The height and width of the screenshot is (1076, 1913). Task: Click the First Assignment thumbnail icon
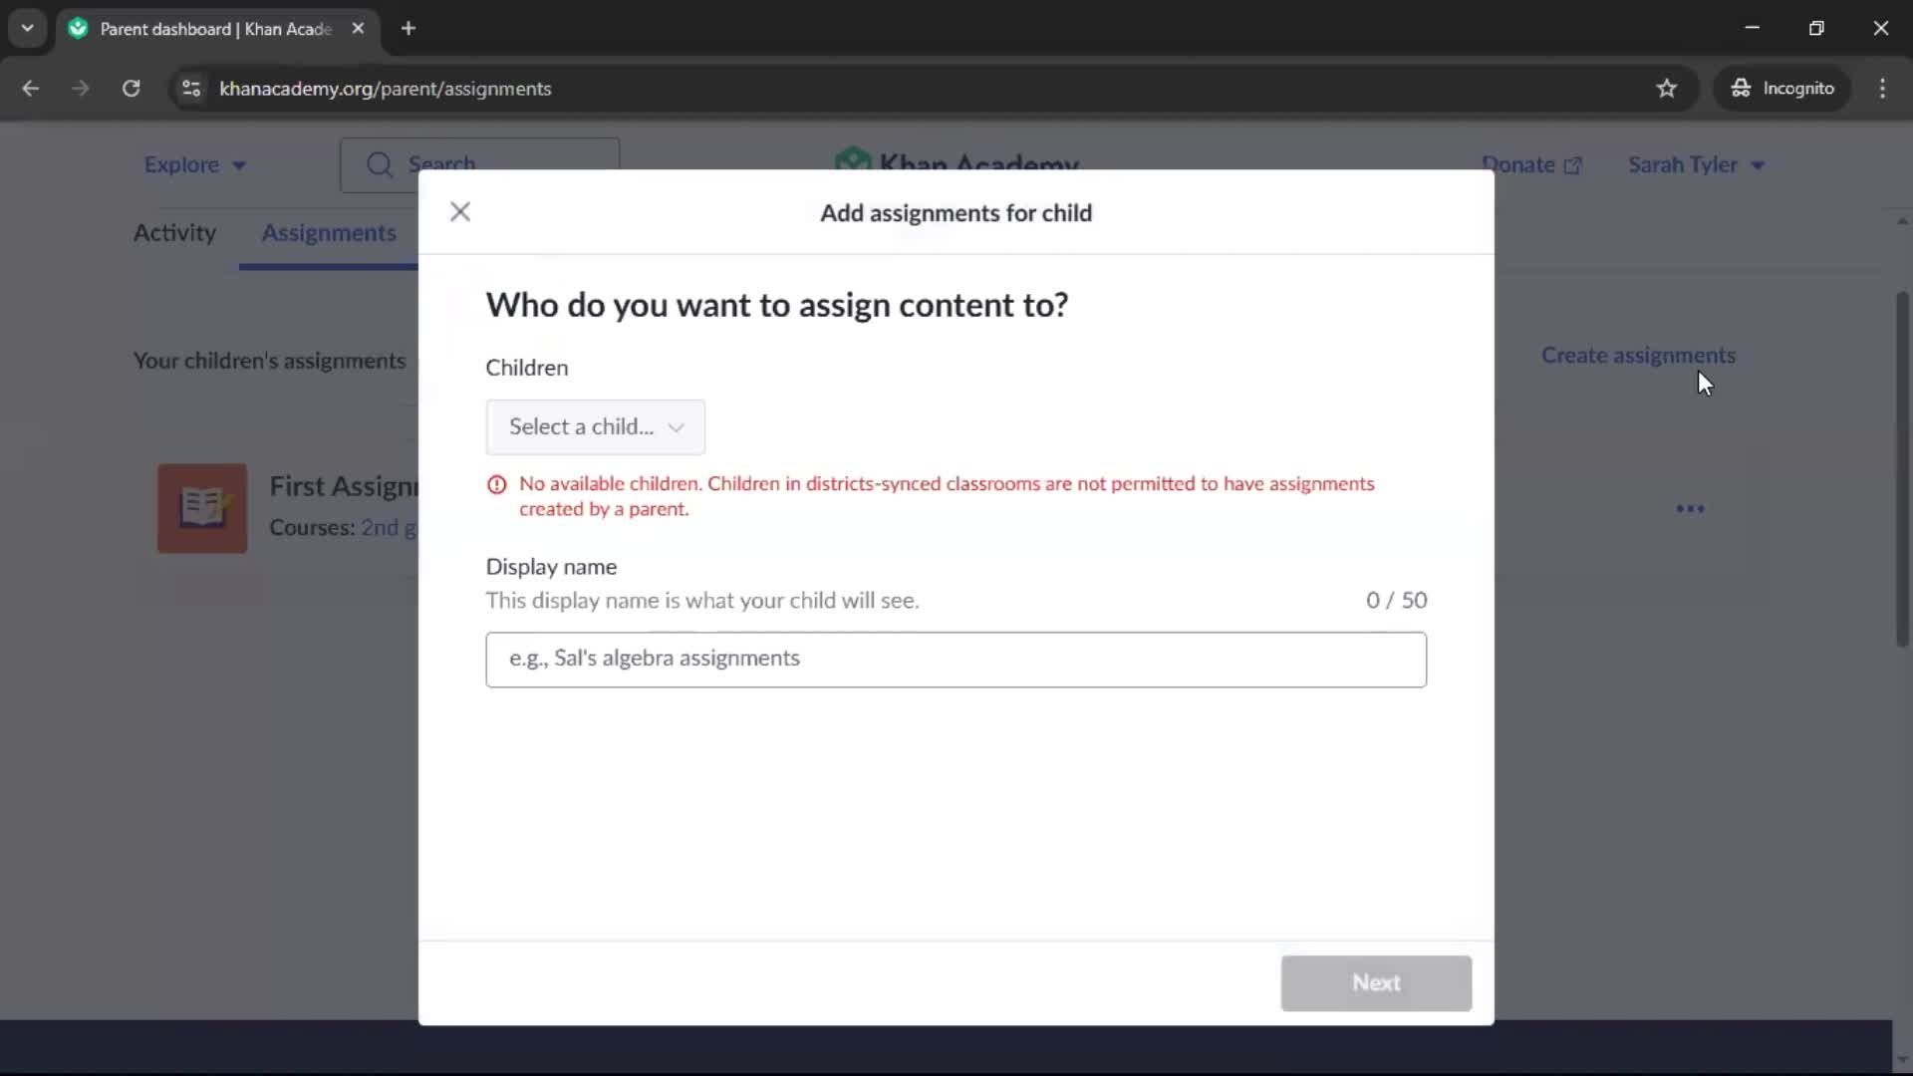tap(202, 508)
